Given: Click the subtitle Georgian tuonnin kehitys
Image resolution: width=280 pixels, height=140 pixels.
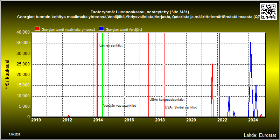Looking at the screenshot, I should [138, 17].
